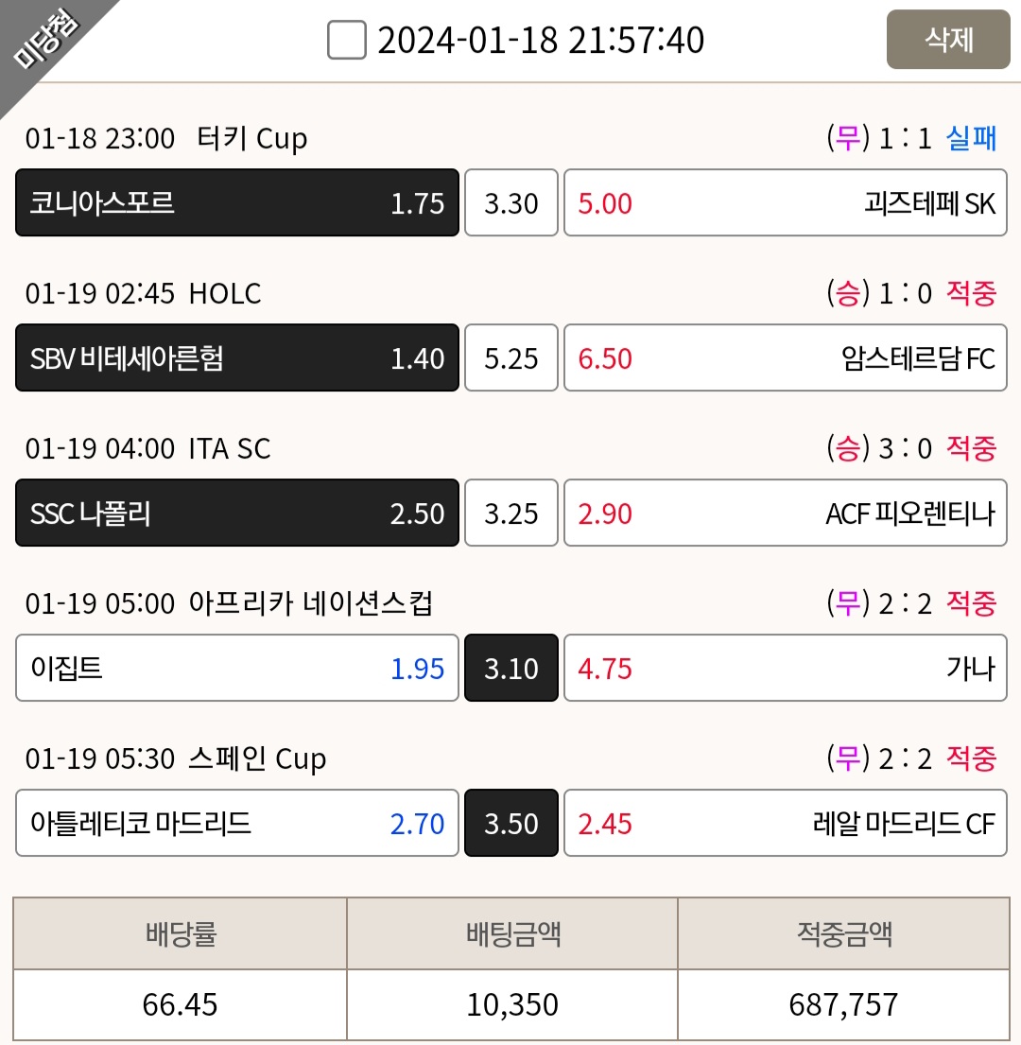The height and width of the screenshot is (1045, 1021).
Task: Click selected draw odds 3.50
Action: [x=510, y=823]
